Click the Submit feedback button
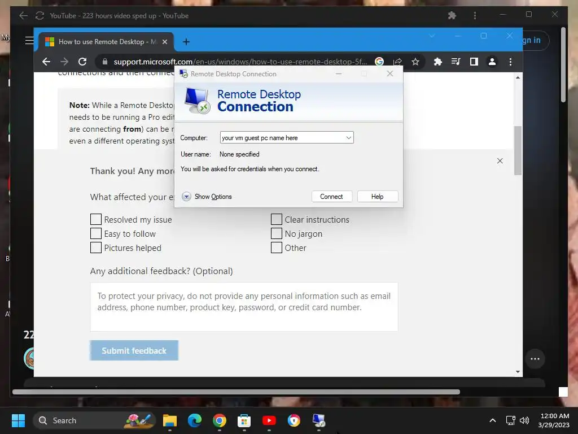 (x=134, y=350)
